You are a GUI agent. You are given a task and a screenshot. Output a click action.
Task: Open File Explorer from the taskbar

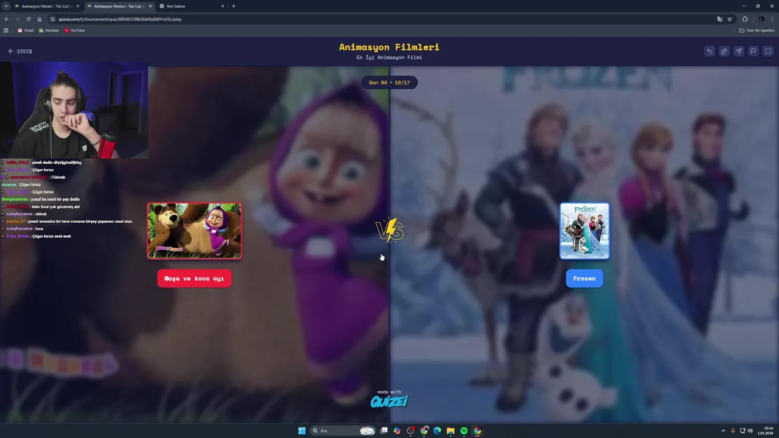(x=450, y=431)
